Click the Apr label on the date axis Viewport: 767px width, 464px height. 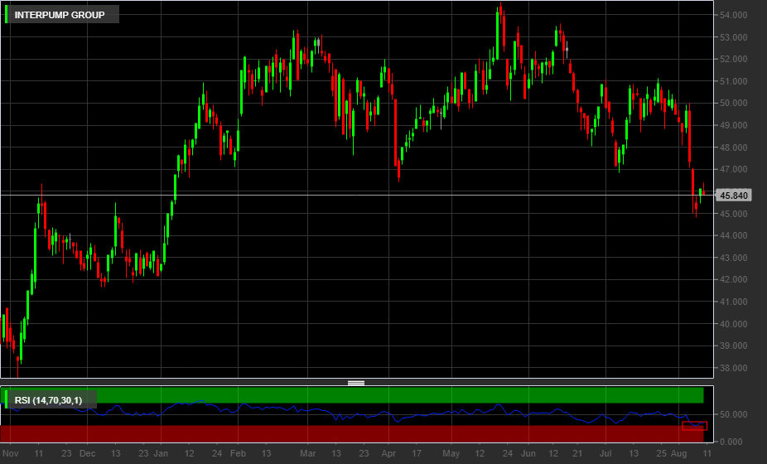[x=388, y=454]
